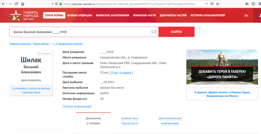
Task: Go to Воинские захоронения section
Action: point(113,15)
